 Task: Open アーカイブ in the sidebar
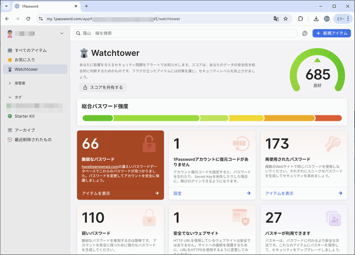[24, 130]
